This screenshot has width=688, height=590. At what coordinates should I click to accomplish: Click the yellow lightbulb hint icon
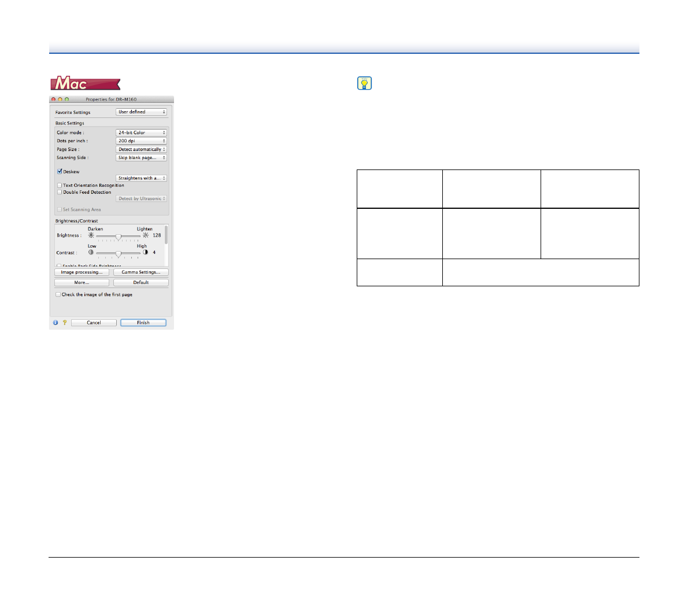click(x=364, y=83)
